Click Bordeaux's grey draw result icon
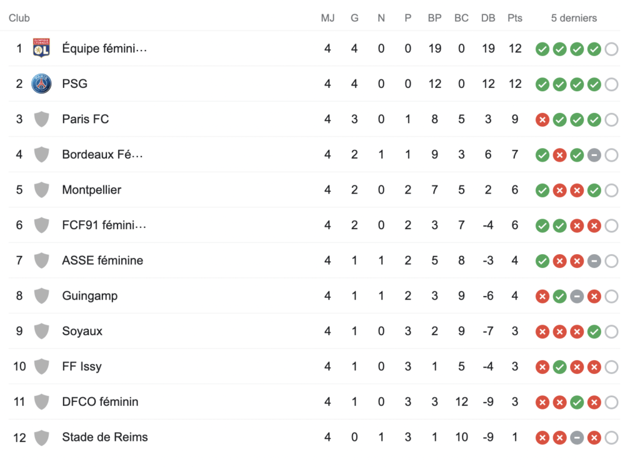The height and width of the screenshot is (467, 640). [x=594, y=155]
